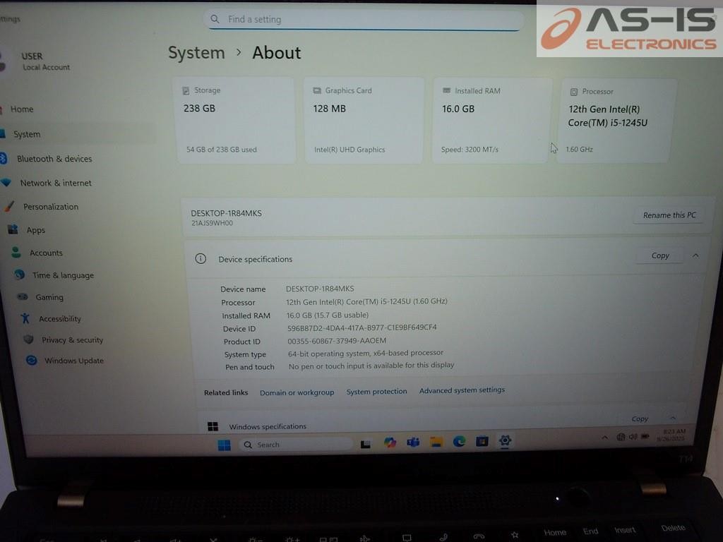Image resolution: width=723 pixels, height=542 pixels.
Task: Select System in the sidebar
Action: (x=27, y=134)
